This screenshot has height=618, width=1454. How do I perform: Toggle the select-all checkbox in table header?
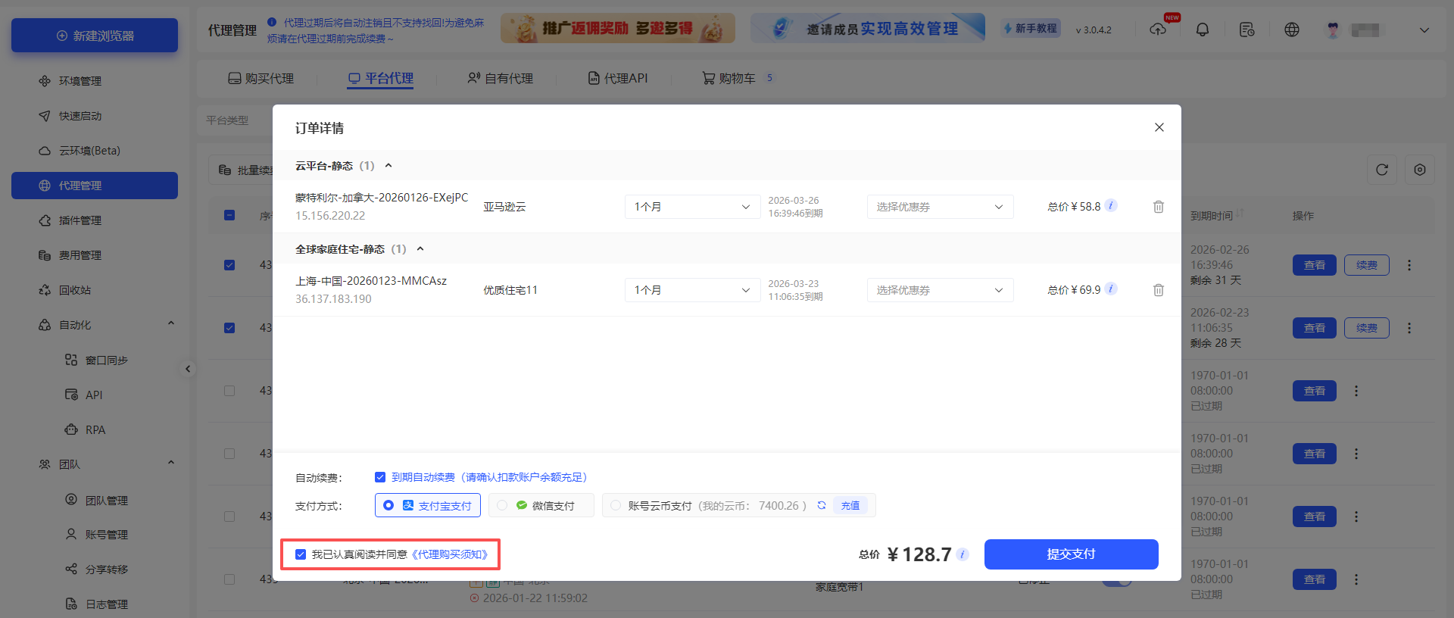tap(229, 215)
